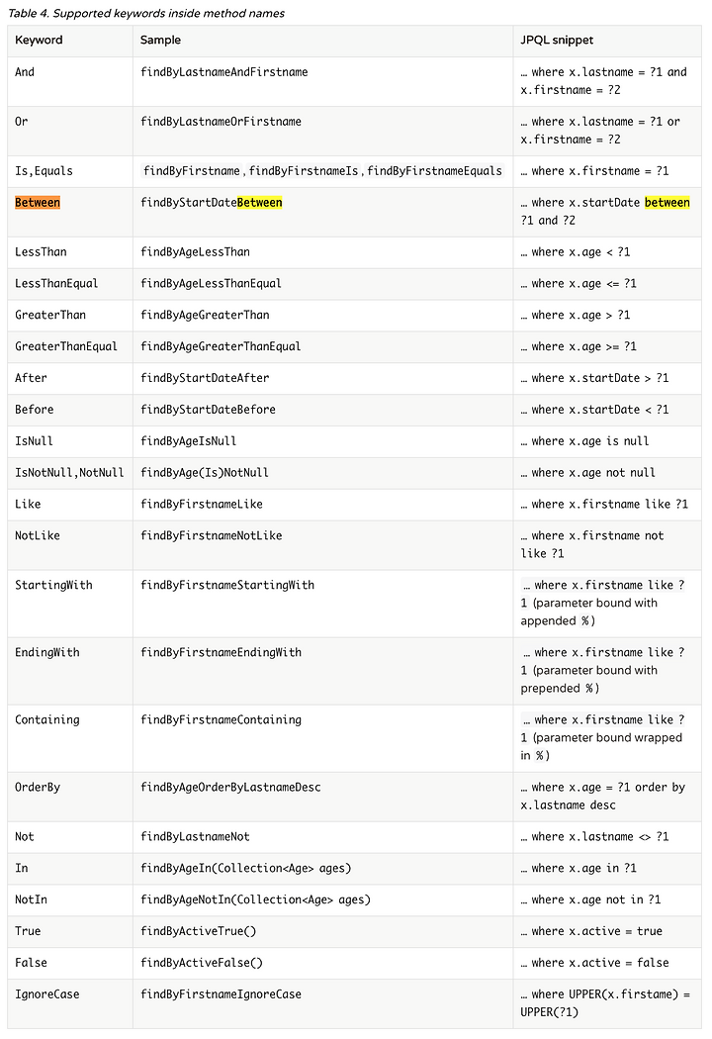712x1039 pixels.
Task: Click the findByFirstnameIs code sample
Action: [x=304, y=171]
